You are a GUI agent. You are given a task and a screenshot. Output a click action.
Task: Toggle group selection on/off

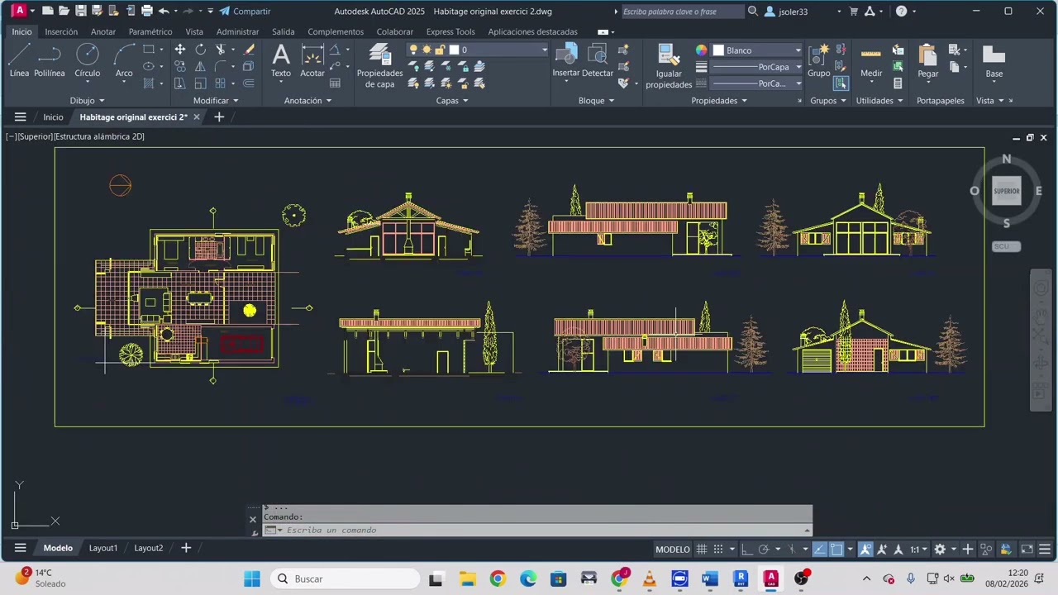point(841,83)
